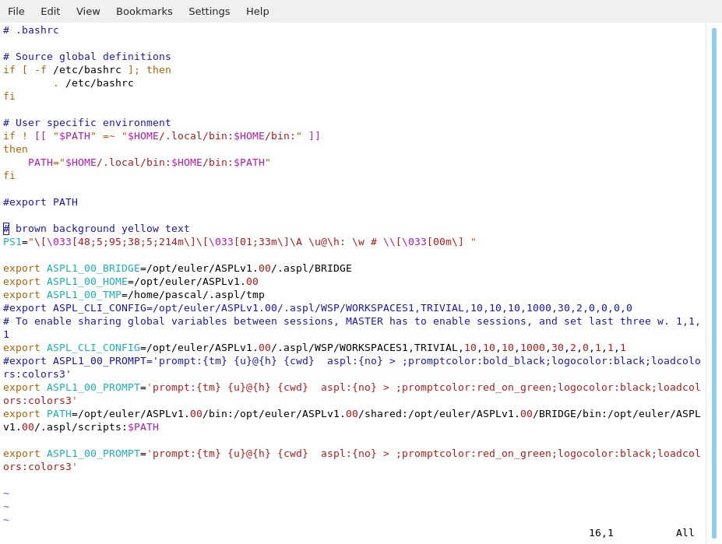Click the '#export PATH' commented line
Image resolution: width=722 pixels, height=544 pixels.
pos(41,202)
